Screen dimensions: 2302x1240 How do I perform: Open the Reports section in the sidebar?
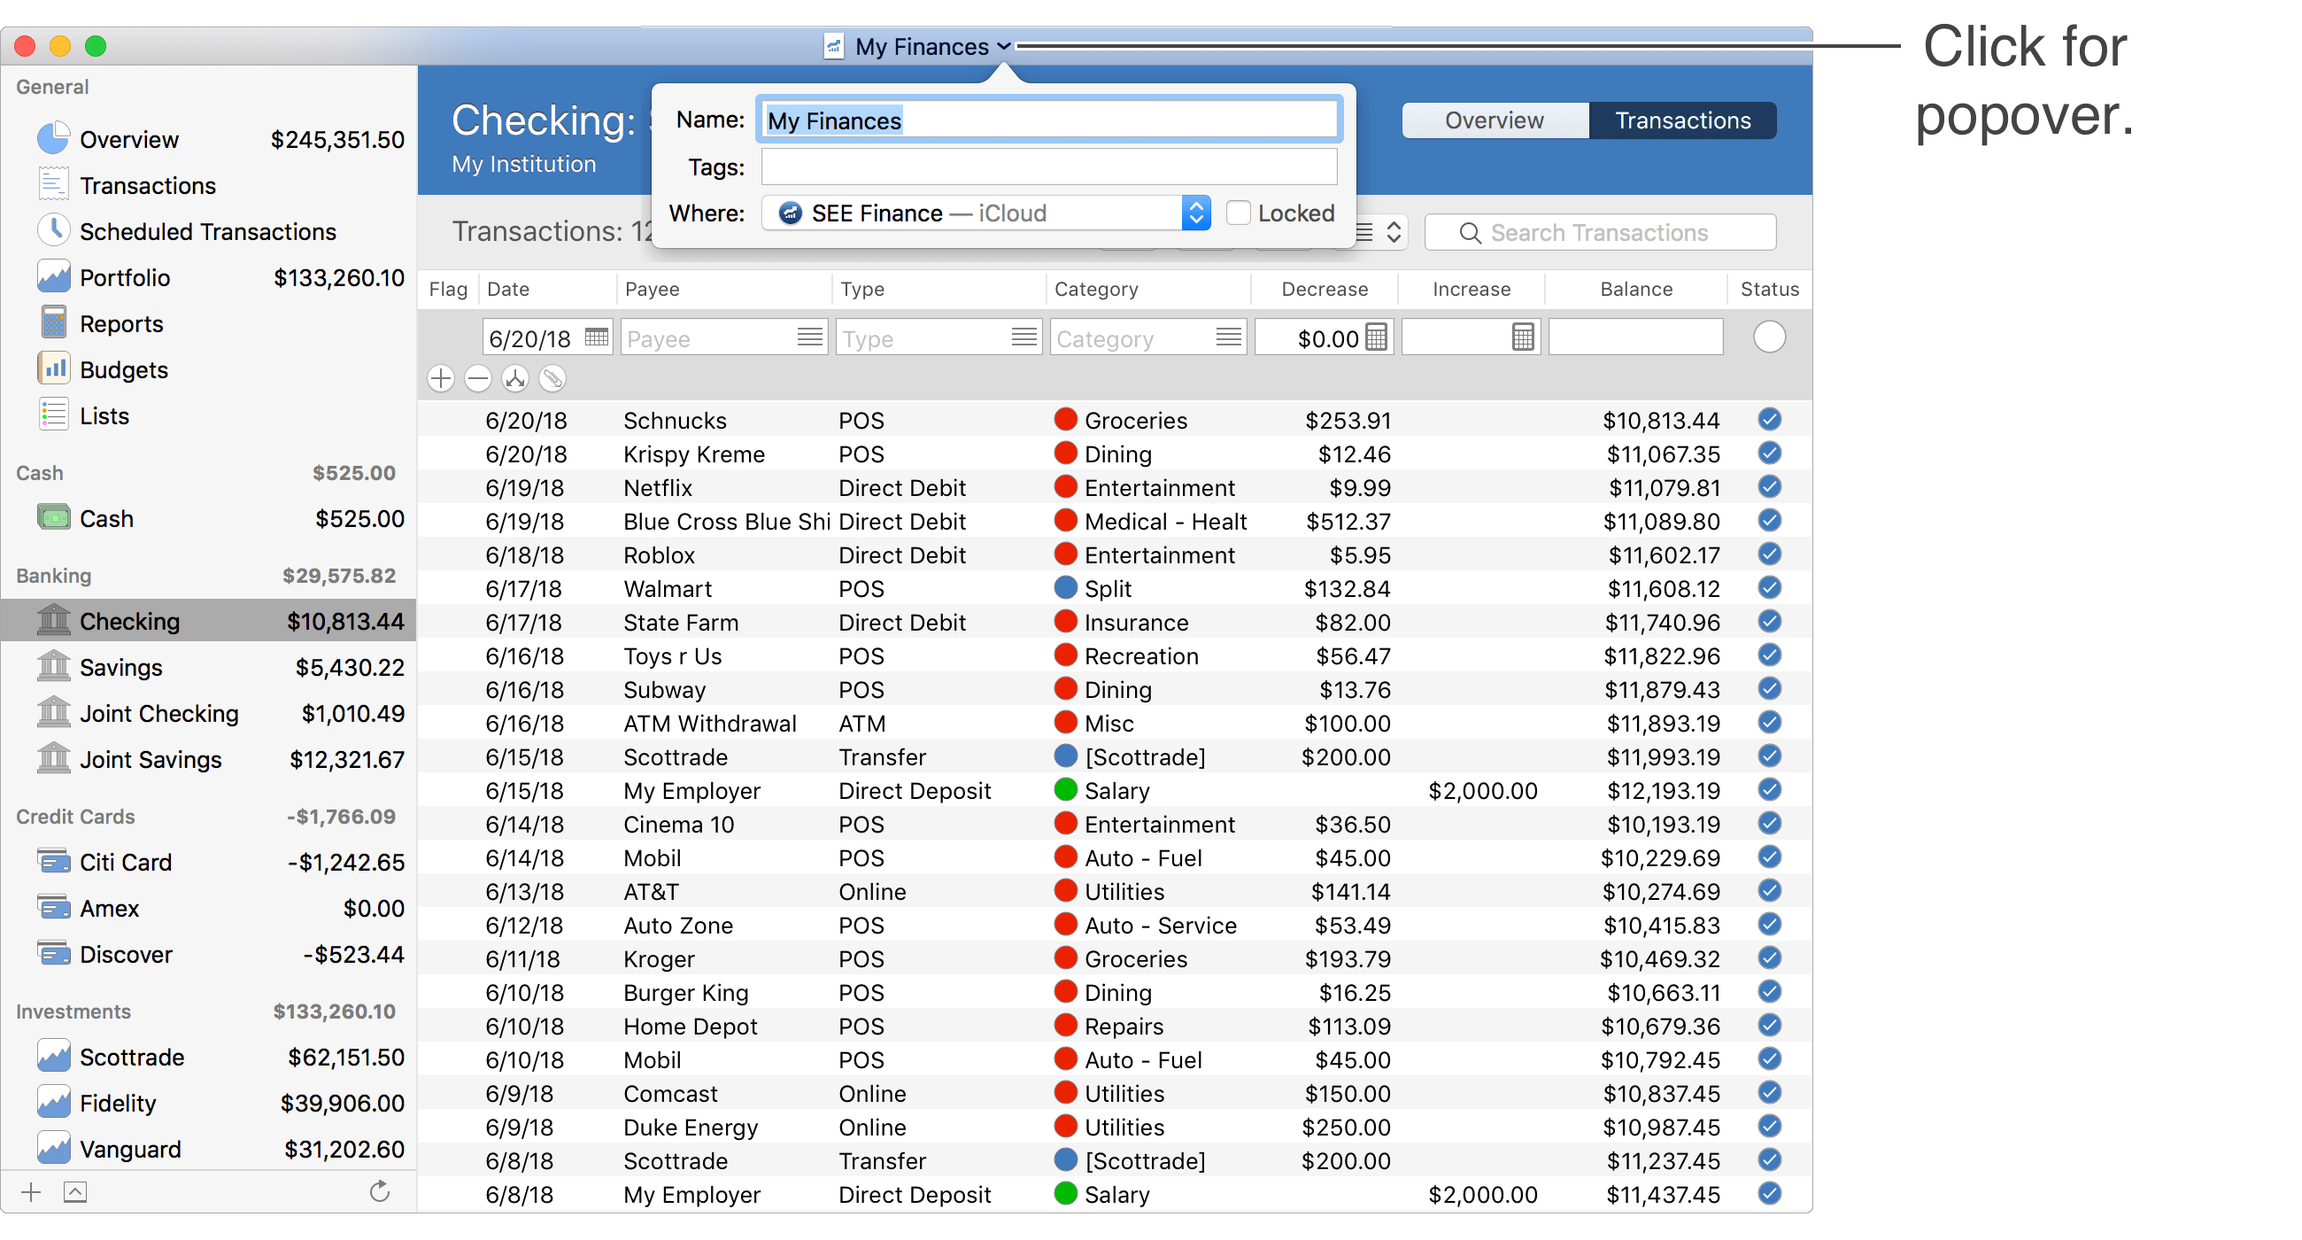tap(55, 322)
